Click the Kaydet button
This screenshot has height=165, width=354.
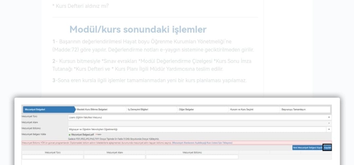click(x=327, y=147)
